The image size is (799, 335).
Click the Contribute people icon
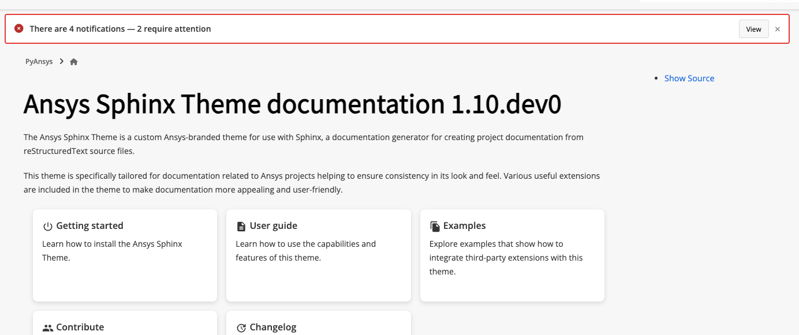click(48, 328)
